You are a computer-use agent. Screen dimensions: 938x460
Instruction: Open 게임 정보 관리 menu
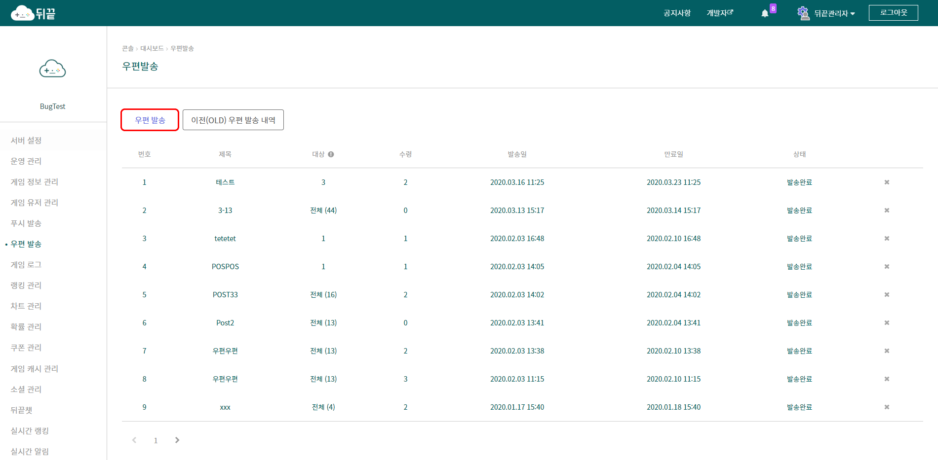click(x=35, y=182)
